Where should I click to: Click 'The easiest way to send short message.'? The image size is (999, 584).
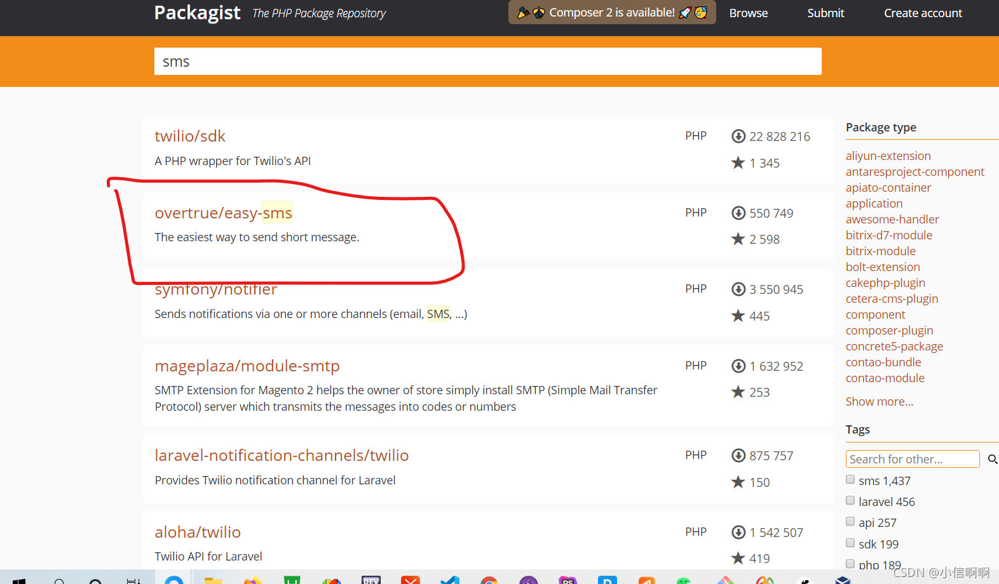(257, 237)
